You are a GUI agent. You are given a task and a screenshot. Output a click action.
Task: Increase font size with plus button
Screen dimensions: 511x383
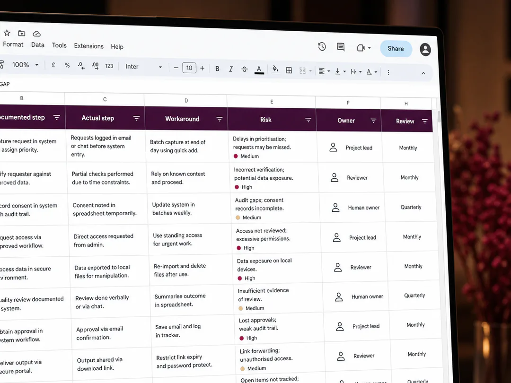click(x=202, y=68)
